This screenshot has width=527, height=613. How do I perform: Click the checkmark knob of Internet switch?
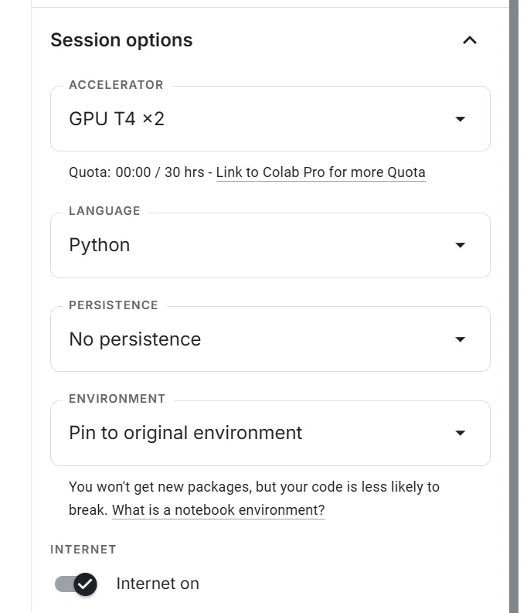point(85,584)
